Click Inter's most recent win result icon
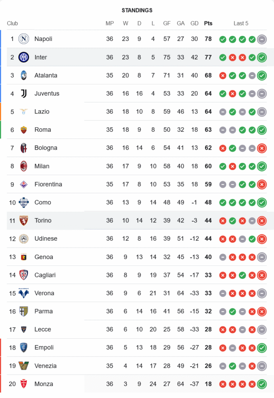Viewport: 274px width, 398px height. [262, 57]
